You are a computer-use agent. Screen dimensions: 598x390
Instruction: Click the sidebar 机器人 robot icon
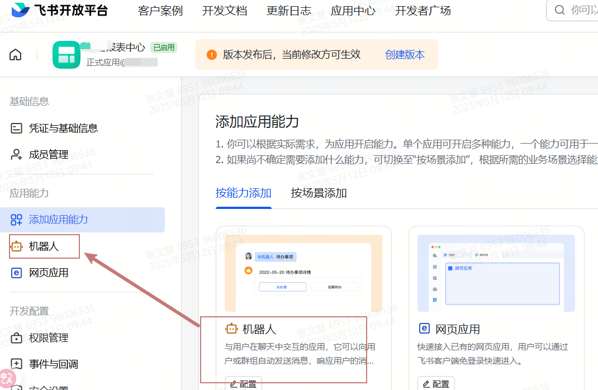[x=16, y=246]
